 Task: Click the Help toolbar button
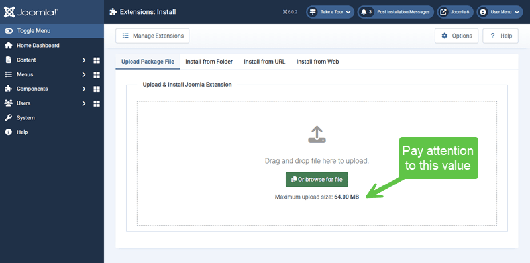(500, 36)
